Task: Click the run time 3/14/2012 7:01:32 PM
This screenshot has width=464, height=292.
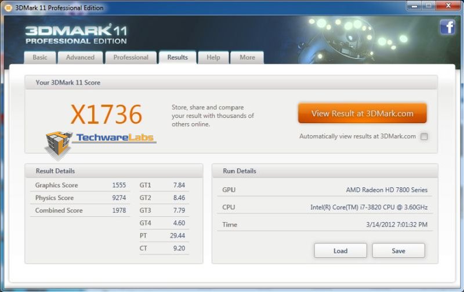Action: tap(397, 224)
